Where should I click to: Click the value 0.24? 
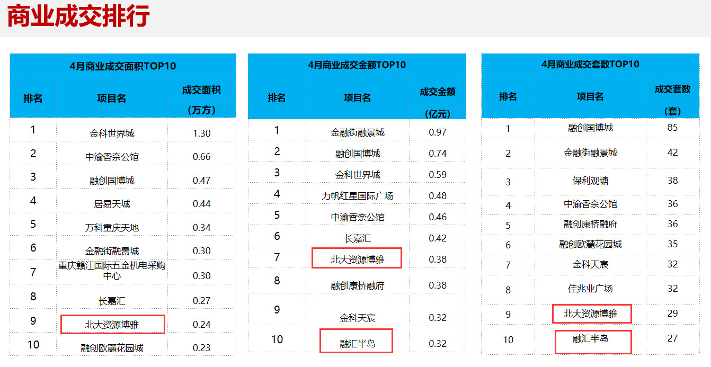coord(202,324)
